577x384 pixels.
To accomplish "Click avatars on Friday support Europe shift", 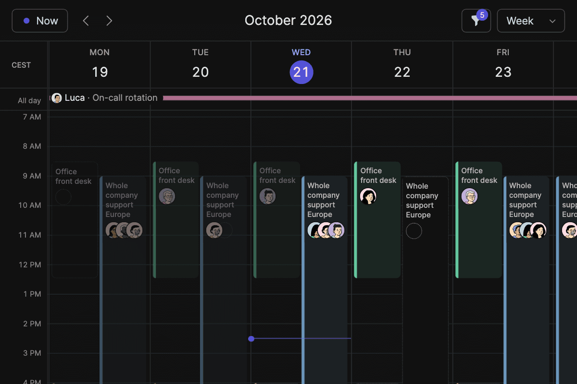I will pos(528,230).
